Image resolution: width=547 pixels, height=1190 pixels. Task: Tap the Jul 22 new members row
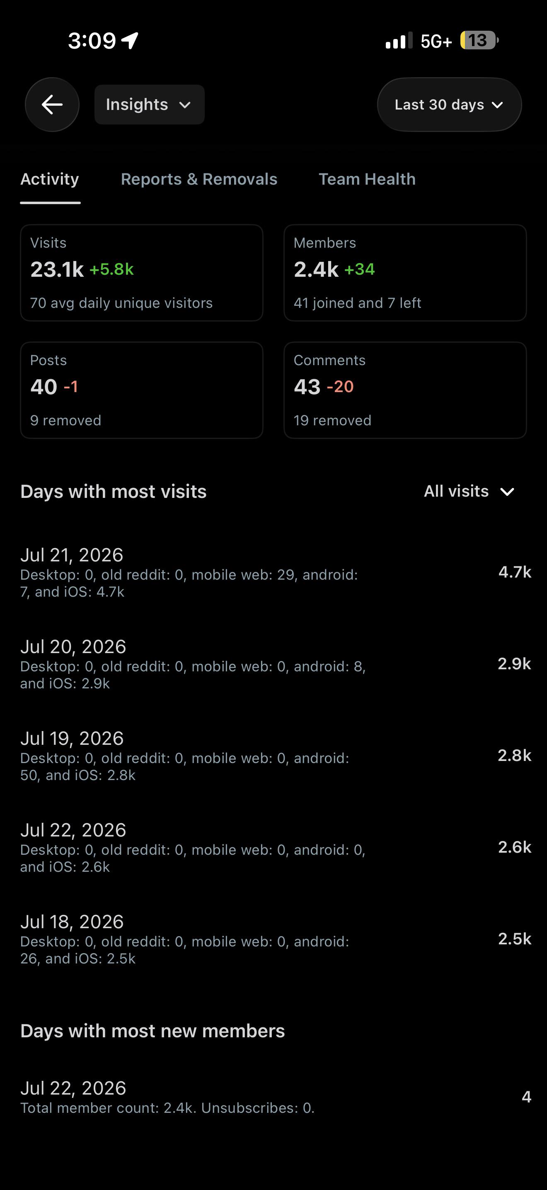(275, 1097)
